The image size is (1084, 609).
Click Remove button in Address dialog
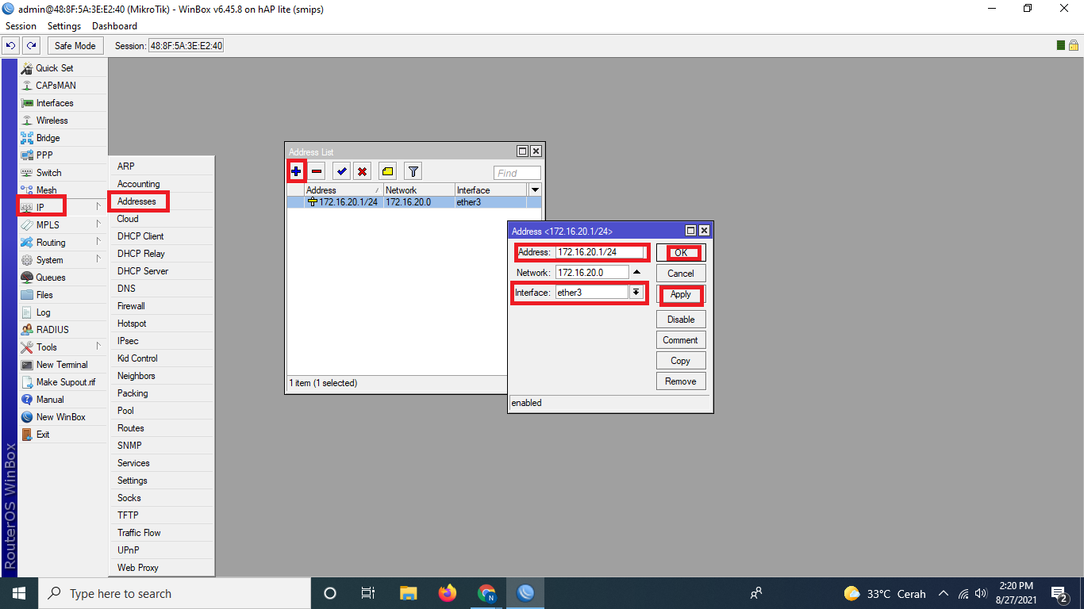[x=681, y=381]
